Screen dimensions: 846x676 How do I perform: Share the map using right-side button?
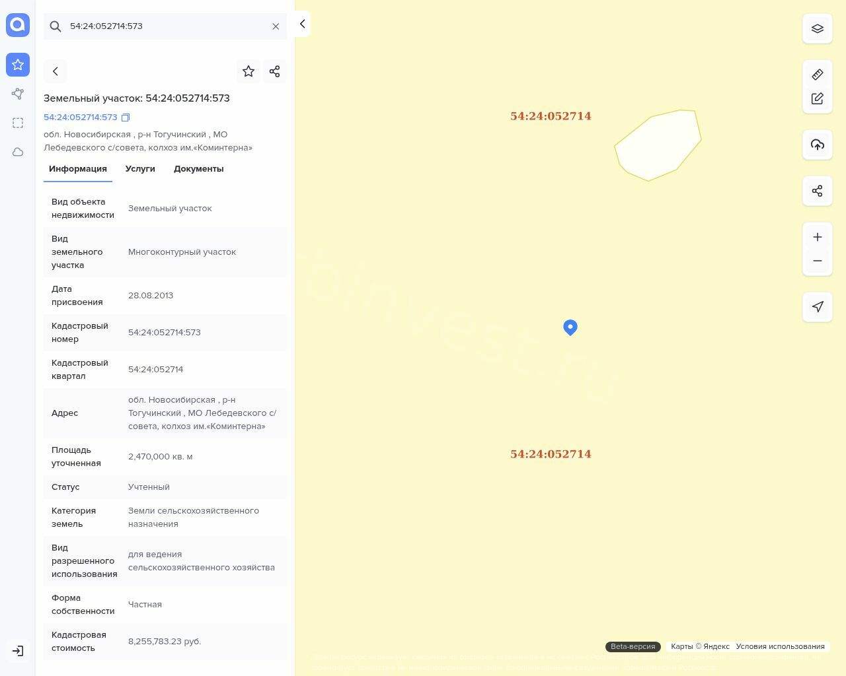[818, 191]
